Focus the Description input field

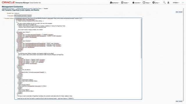[x=23, y=16]
